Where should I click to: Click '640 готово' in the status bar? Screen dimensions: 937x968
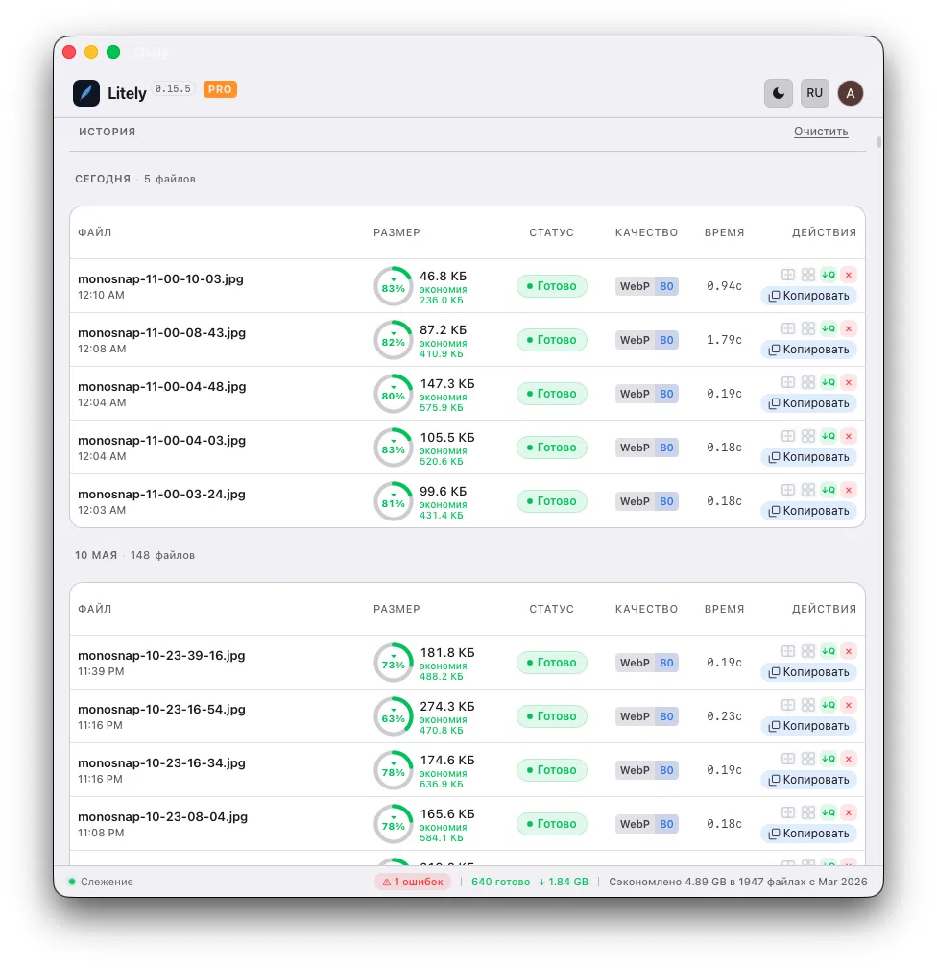500,882
